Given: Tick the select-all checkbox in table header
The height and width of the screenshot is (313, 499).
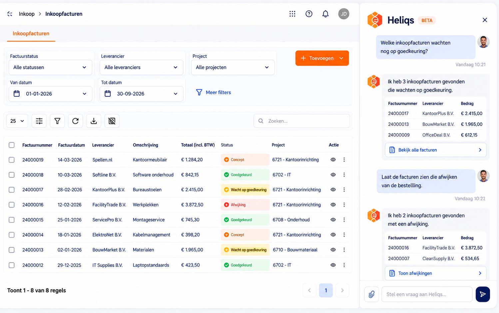Looking at the screenshot, I should point(12,145).
